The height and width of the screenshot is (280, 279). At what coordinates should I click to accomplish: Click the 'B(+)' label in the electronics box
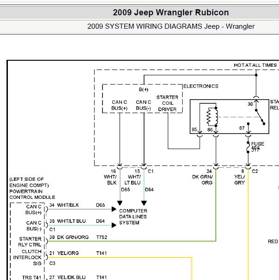(x=144, y=89)
